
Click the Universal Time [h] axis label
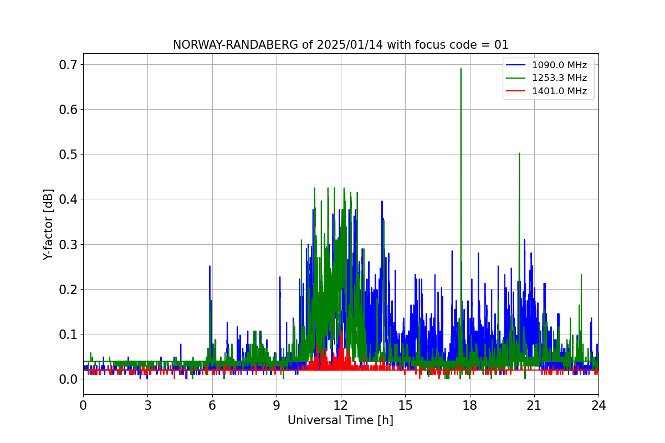(x=340, y=420)
